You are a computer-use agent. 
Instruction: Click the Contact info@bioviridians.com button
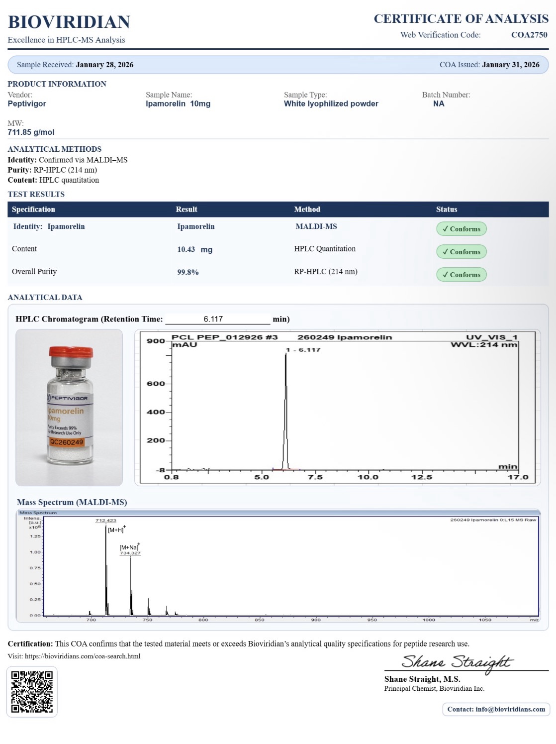point(496,709)
